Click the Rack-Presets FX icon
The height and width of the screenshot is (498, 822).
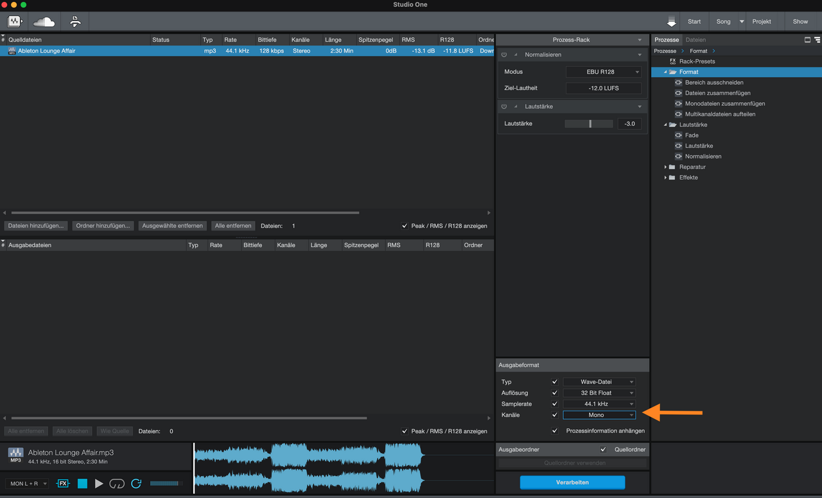(673, 62)
